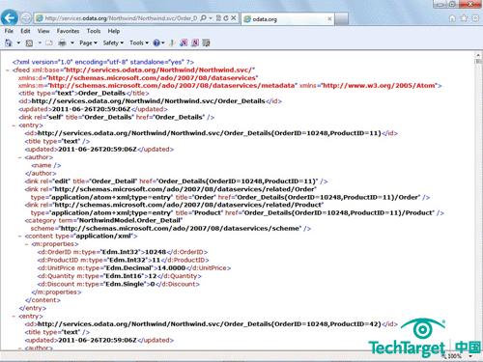Click the Forward navigation arrow
This screenshot has height=362, width=483.
coord(26,18)
